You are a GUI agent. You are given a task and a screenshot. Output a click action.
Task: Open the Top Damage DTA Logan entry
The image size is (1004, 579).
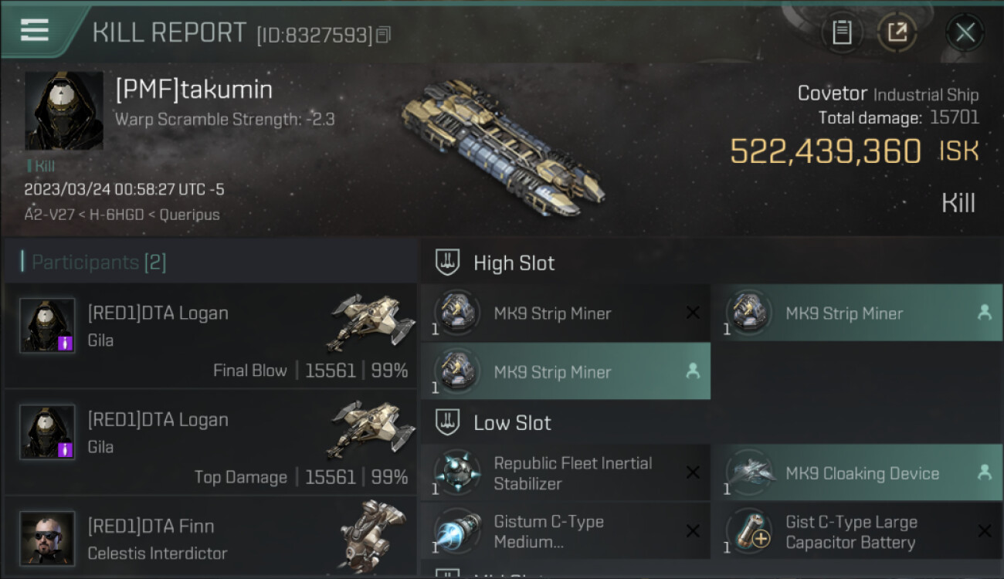pyautogui.click(x=211, y=442)
